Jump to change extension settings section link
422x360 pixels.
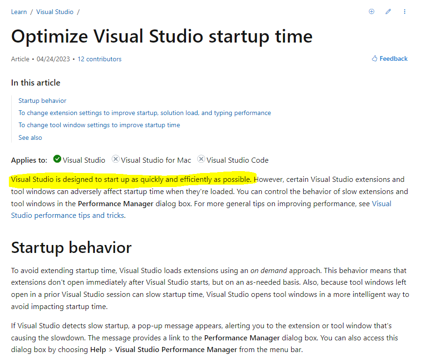144,113
